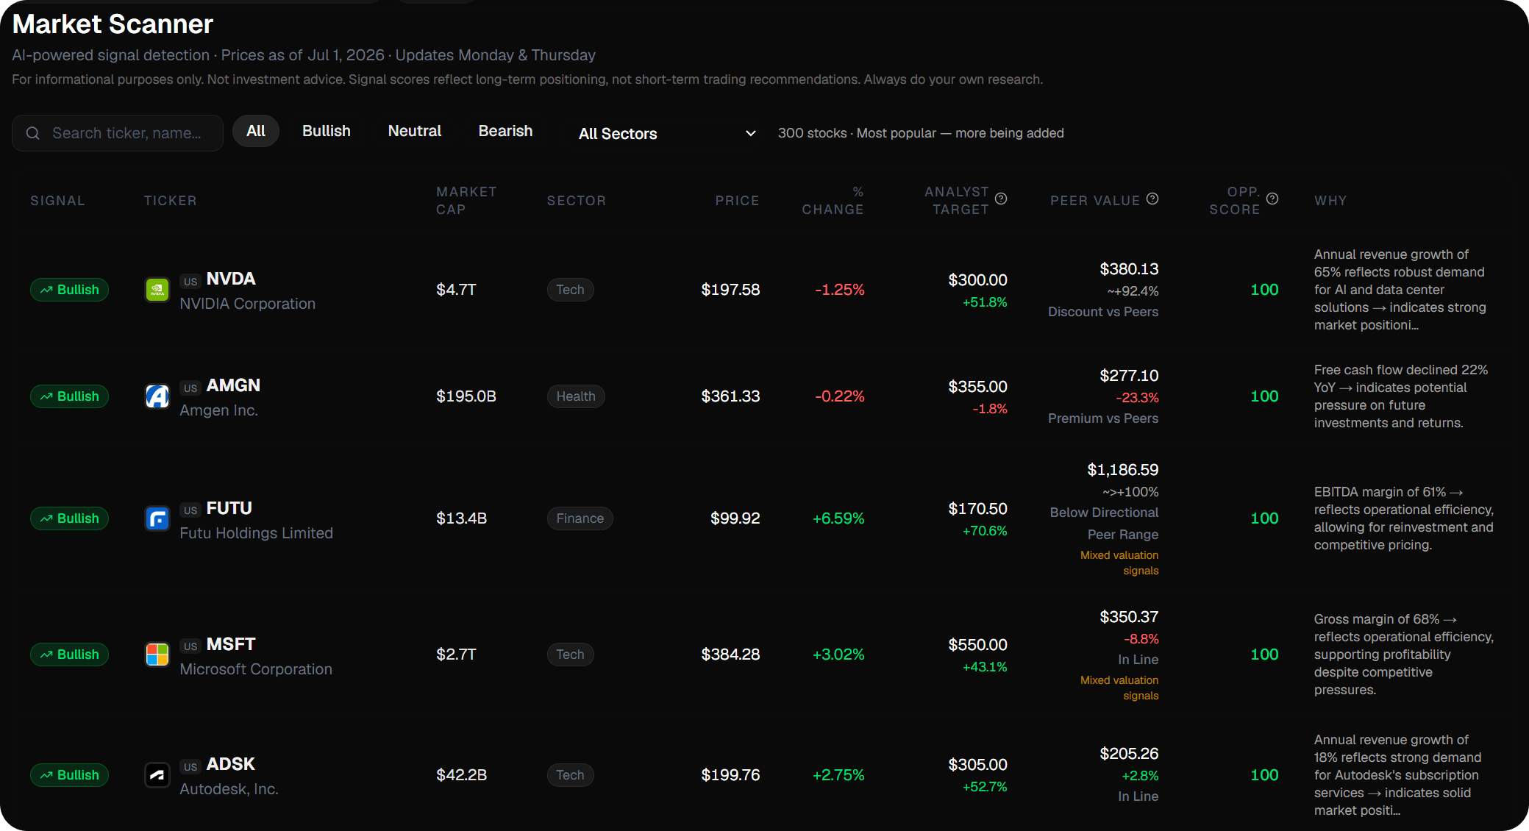Click the Tech sector tag for MSFT
1529x831 pixels.
coord(570,655)
